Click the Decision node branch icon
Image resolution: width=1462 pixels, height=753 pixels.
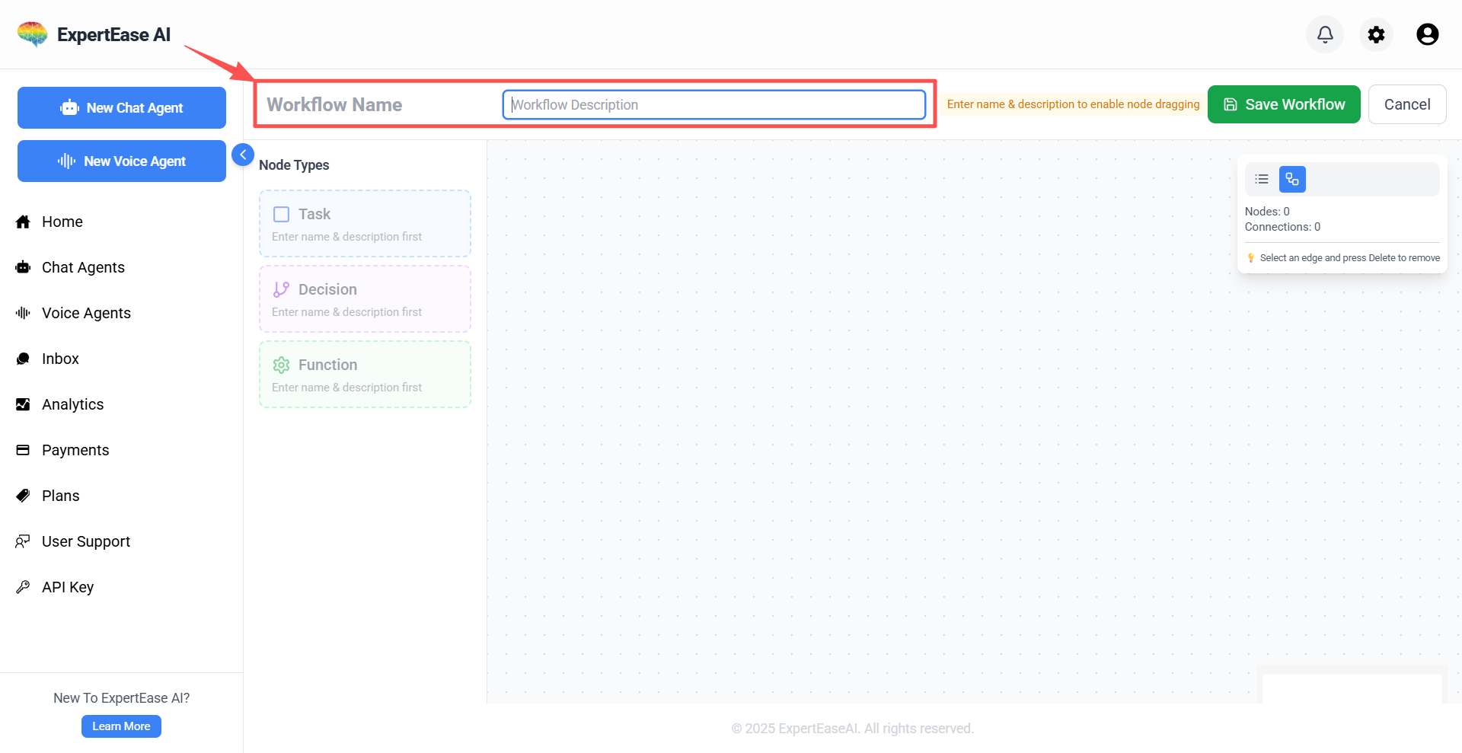click(281, 289)
